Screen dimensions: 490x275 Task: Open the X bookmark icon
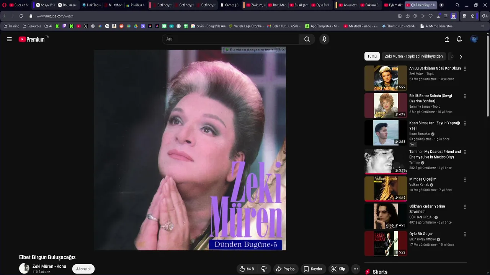pyautogui.click(x=85, y=26)
